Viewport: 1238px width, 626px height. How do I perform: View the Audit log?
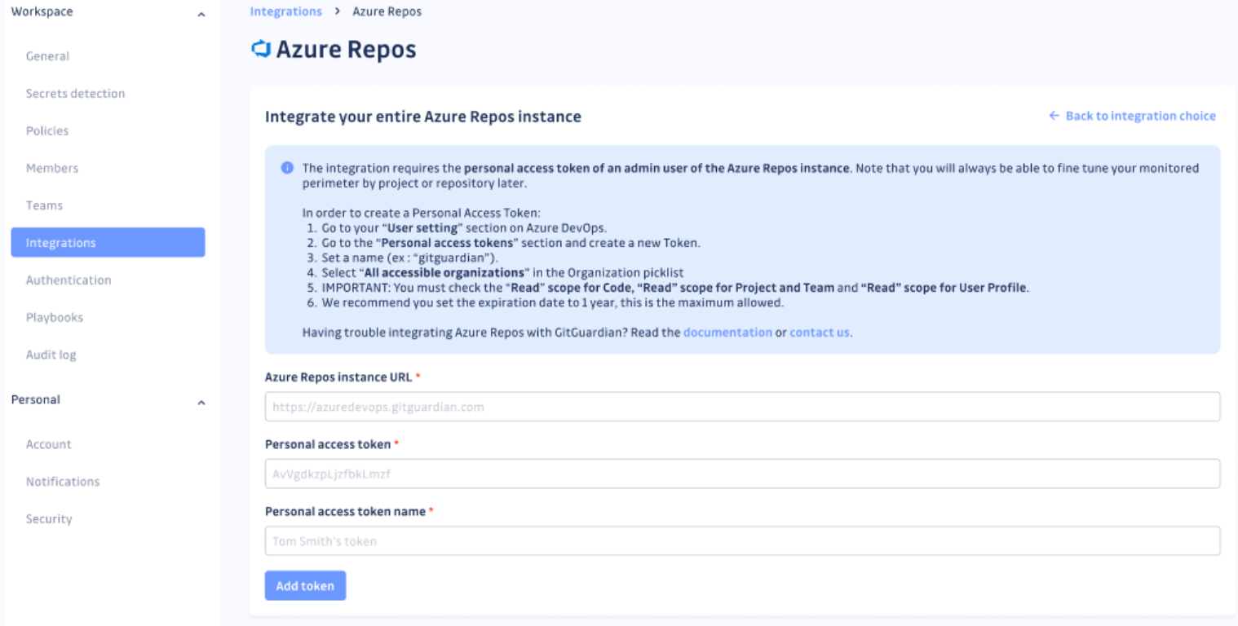click(x=53, y=354)
